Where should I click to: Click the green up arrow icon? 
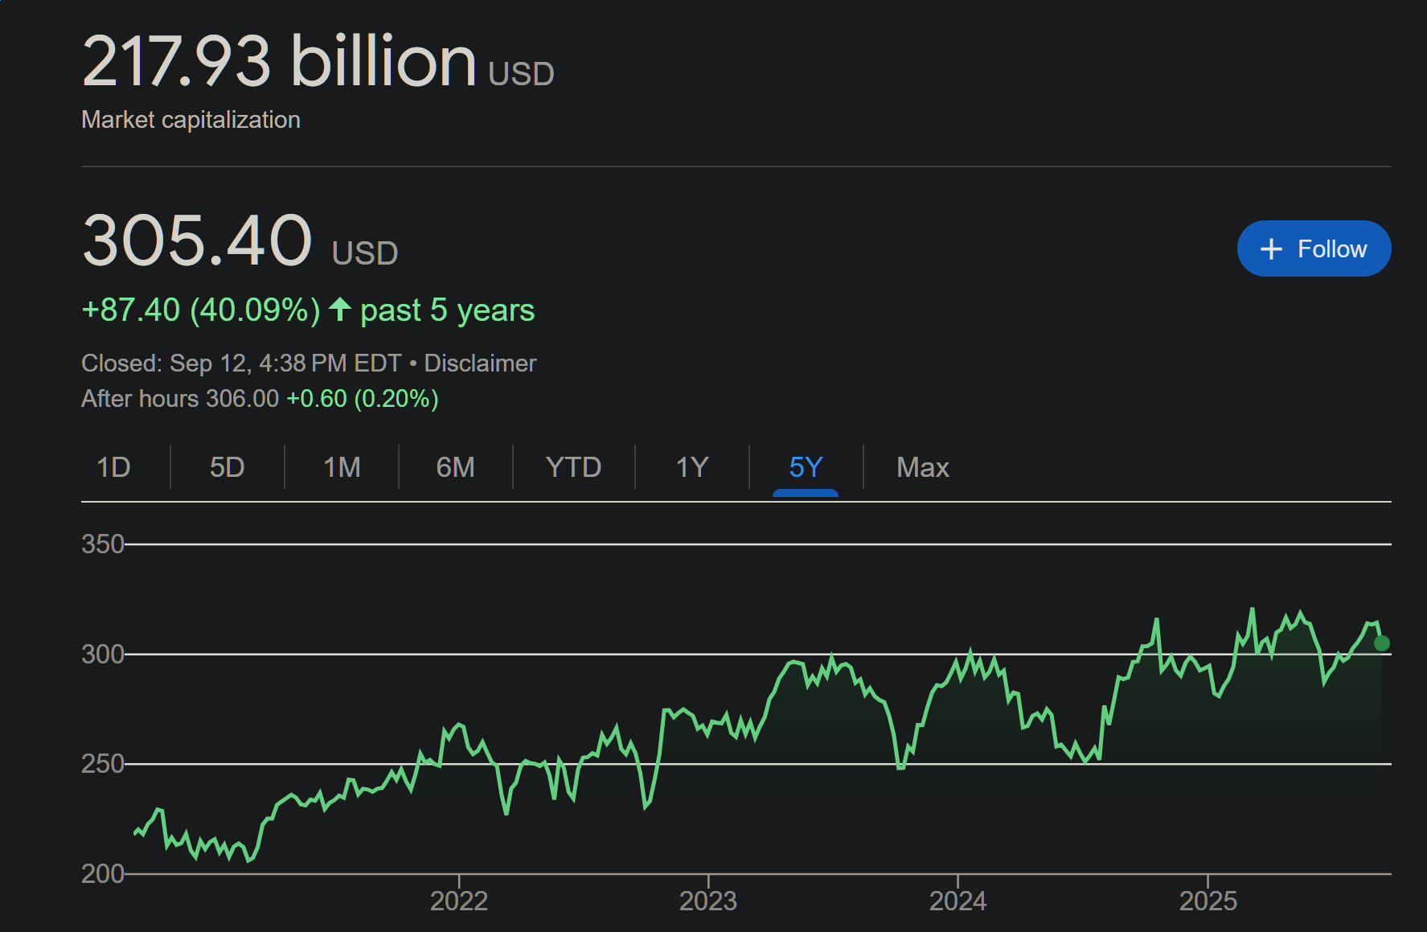coord(340,309)
